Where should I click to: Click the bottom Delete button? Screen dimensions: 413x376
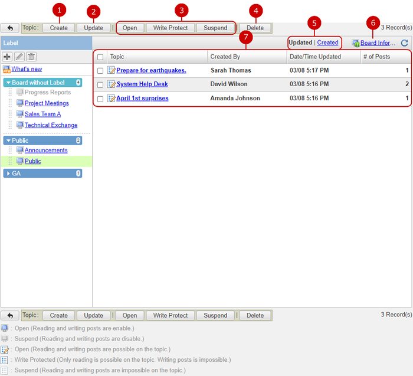(x=255, y=315)
